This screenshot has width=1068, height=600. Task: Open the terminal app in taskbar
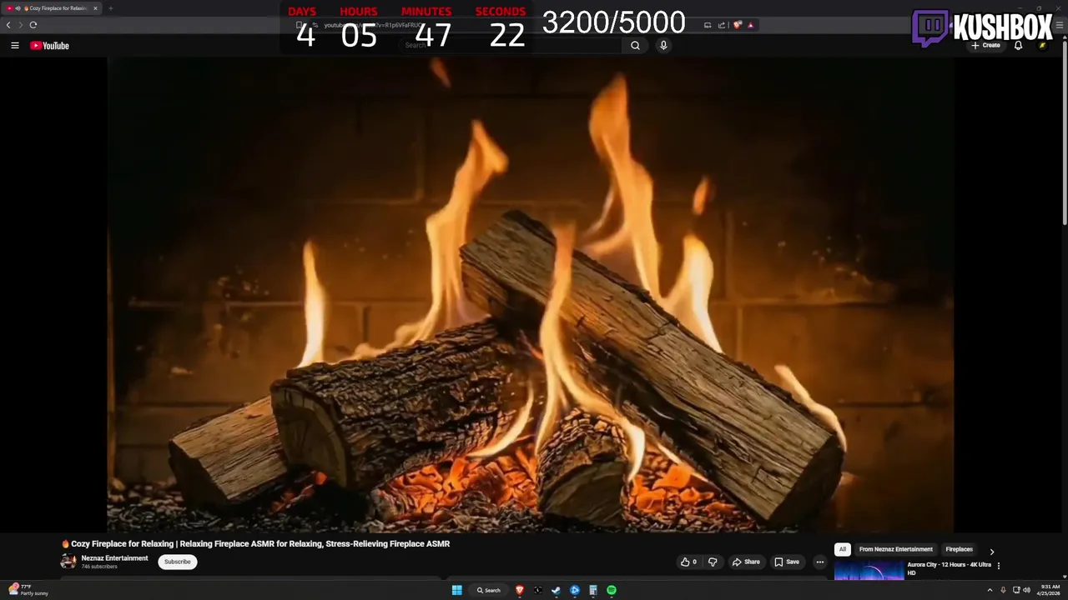[538, 590]
